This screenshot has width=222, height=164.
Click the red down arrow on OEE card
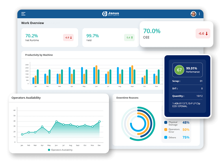point(207,34)
